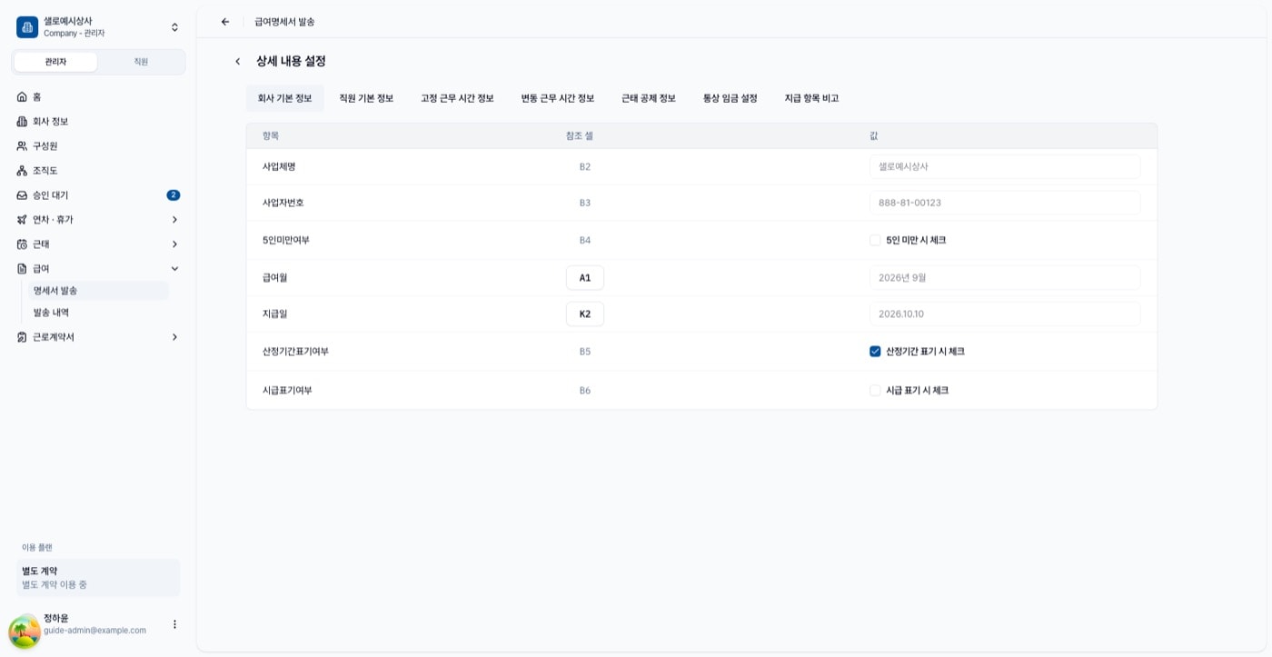
Task: Select the 회사 기본 정보 tab
Action: 284,98
